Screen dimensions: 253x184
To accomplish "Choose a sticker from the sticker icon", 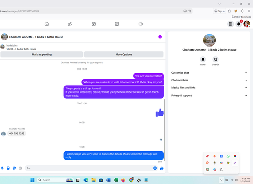I will point(14,168).
